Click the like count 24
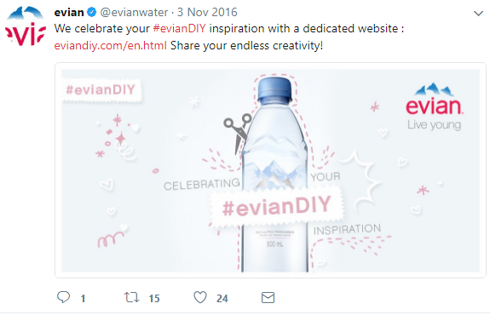This screenshot has width=490, height=315. (222, 299)
